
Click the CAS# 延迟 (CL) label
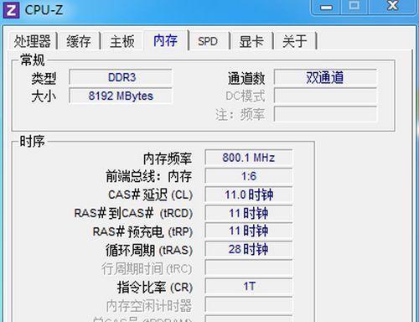(151, 195)
